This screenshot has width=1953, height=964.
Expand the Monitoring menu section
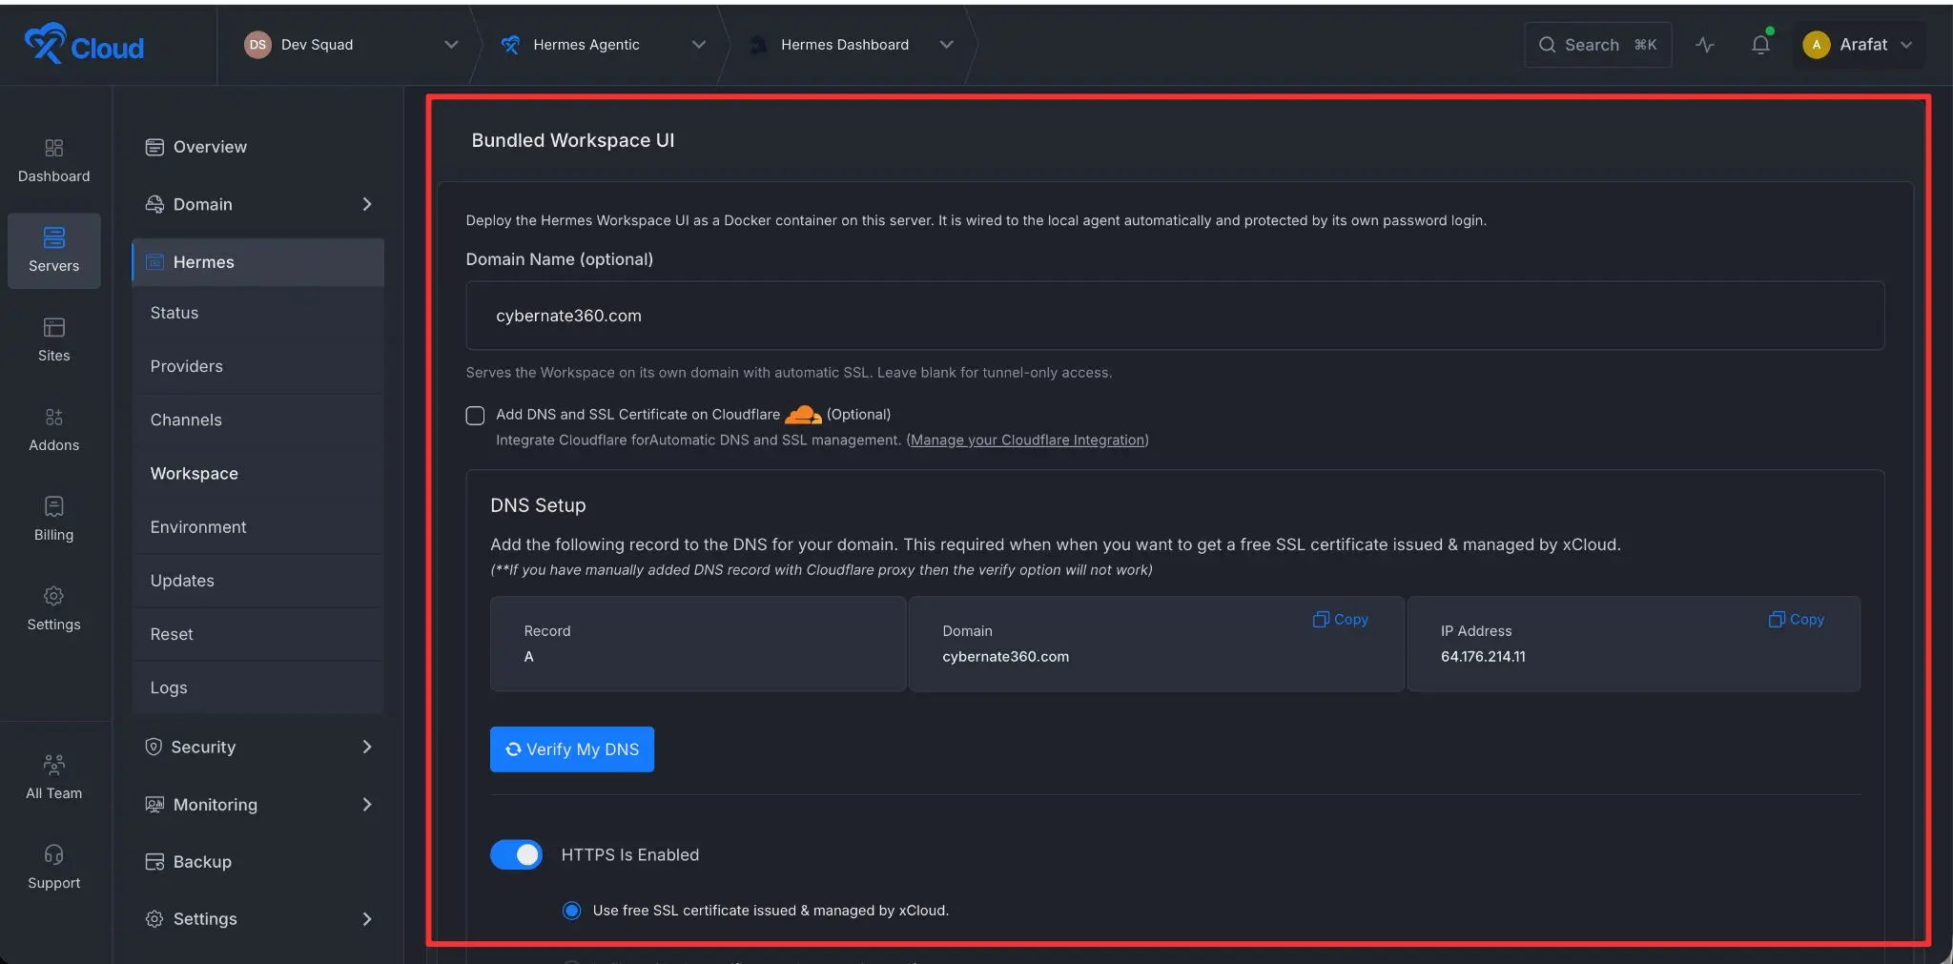pos(367,805)
